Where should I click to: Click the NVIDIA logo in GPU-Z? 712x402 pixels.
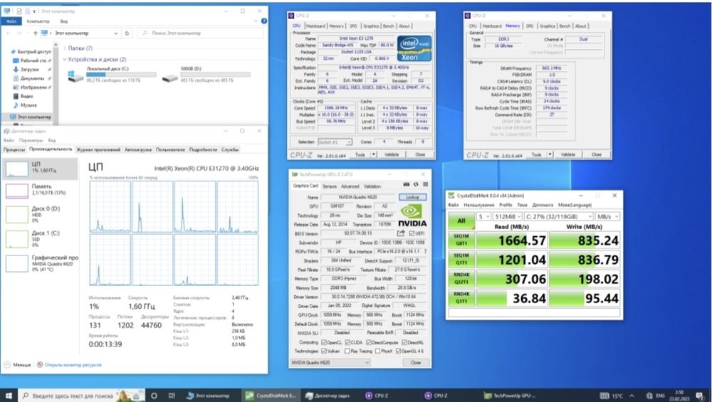click(x=412, y=216)
